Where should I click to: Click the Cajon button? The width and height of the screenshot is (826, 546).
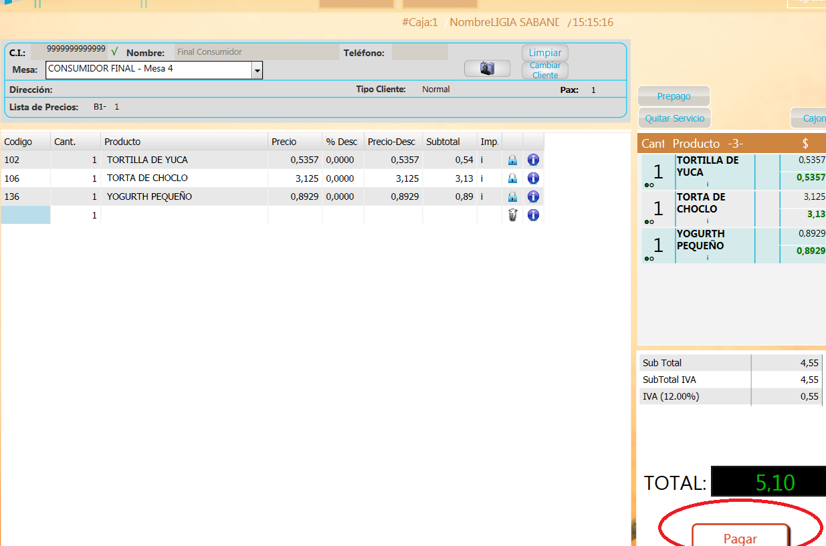[809, 118]
